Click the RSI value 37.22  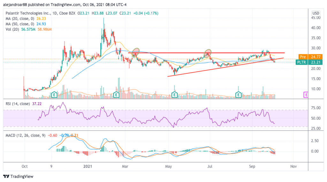pos(37,104)
